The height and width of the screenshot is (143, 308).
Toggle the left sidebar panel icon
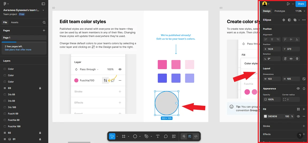point(43,4)
